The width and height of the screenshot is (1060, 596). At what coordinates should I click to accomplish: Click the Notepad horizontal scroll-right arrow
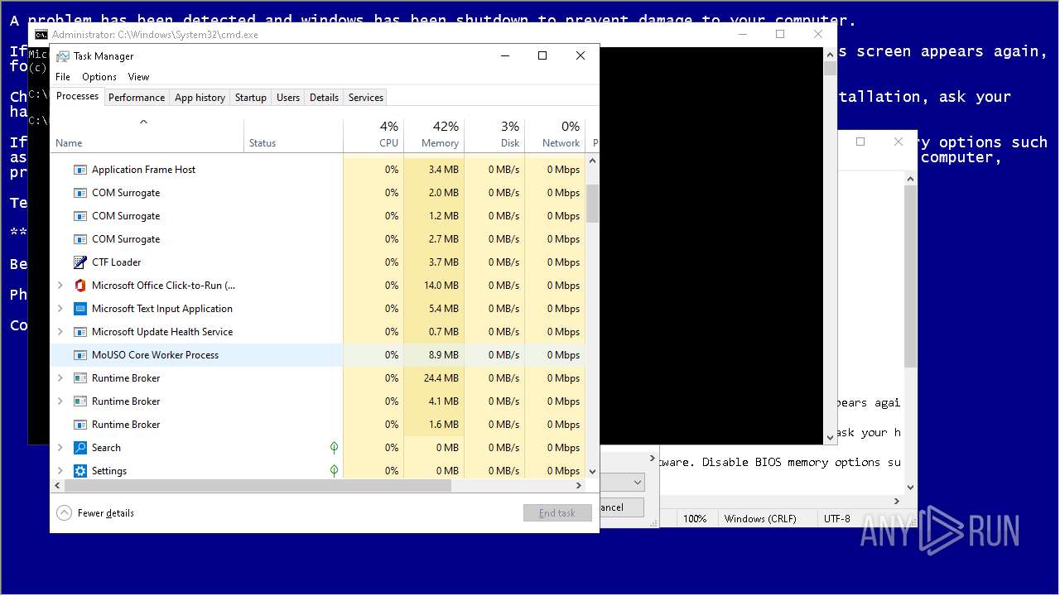pos(898,501)
